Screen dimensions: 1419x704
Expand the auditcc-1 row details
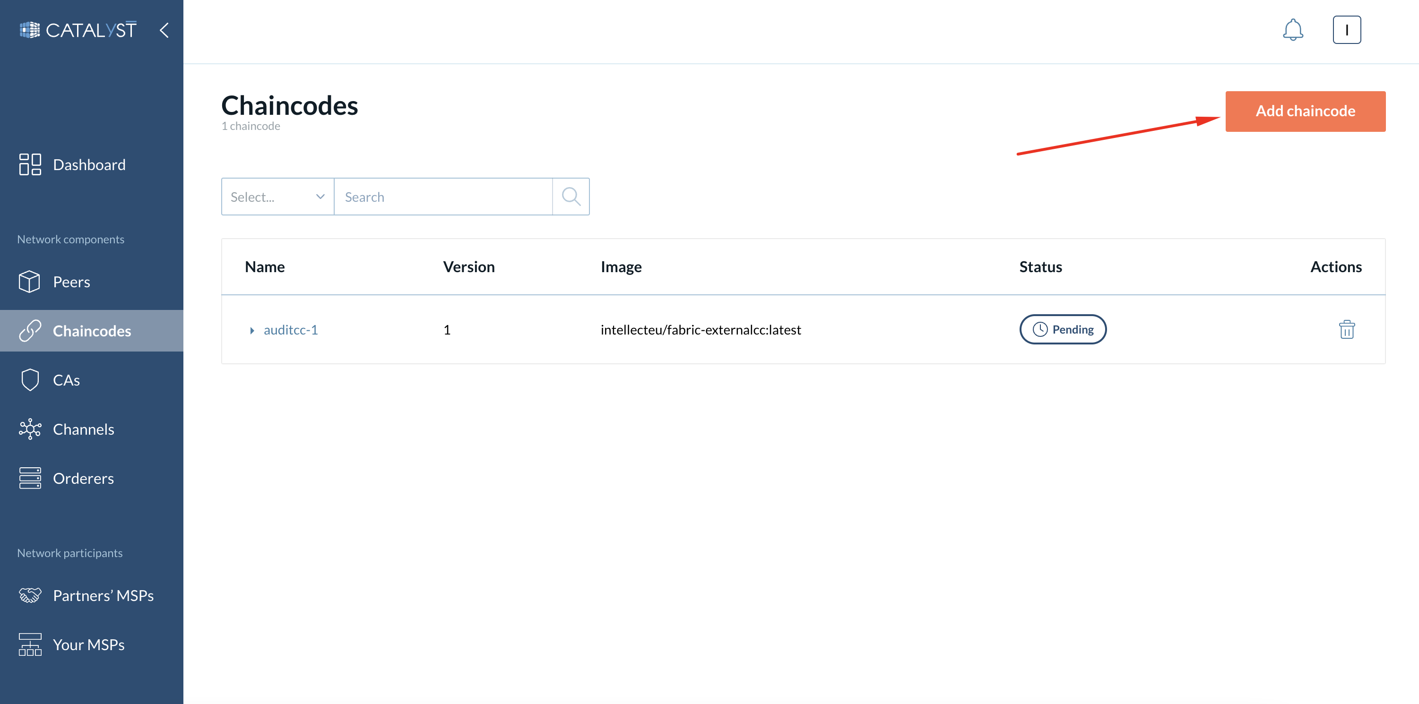point(252,330)
